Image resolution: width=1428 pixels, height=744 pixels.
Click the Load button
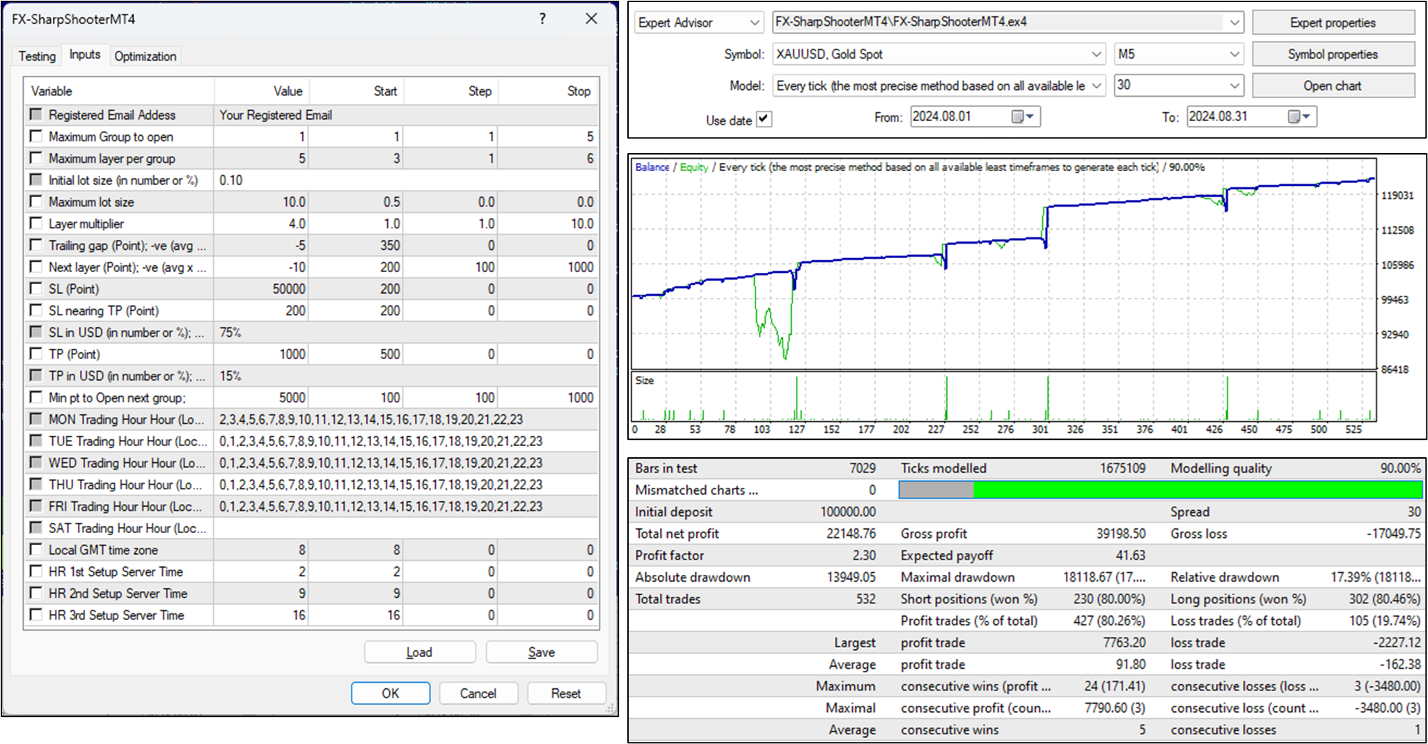click(419, 652)
